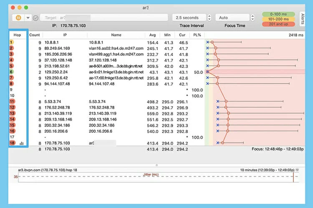Viewport: 313px width, 208px height.
Task: Click the bar chart icon on hop 18
Action: 22,143
